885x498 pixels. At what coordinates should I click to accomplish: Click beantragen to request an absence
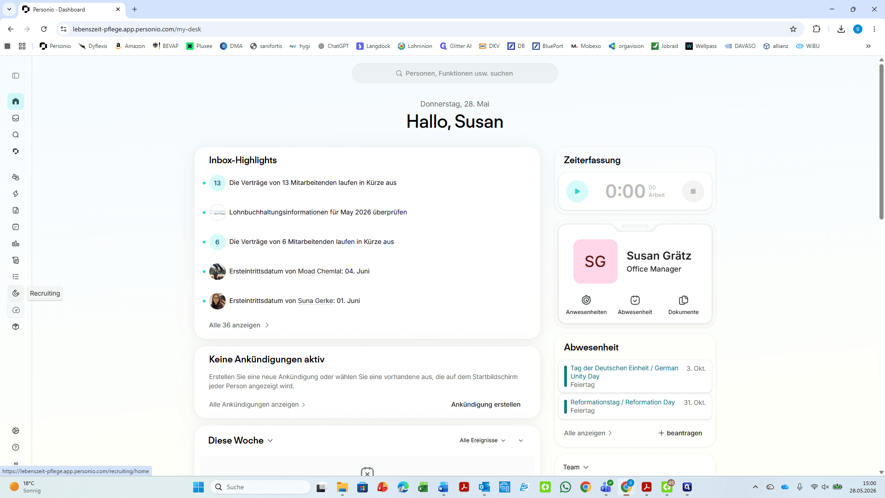coord(680,433)
